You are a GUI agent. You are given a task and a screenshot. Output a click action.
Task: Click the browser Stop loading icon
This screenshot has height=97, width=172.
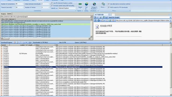point(107,20)
